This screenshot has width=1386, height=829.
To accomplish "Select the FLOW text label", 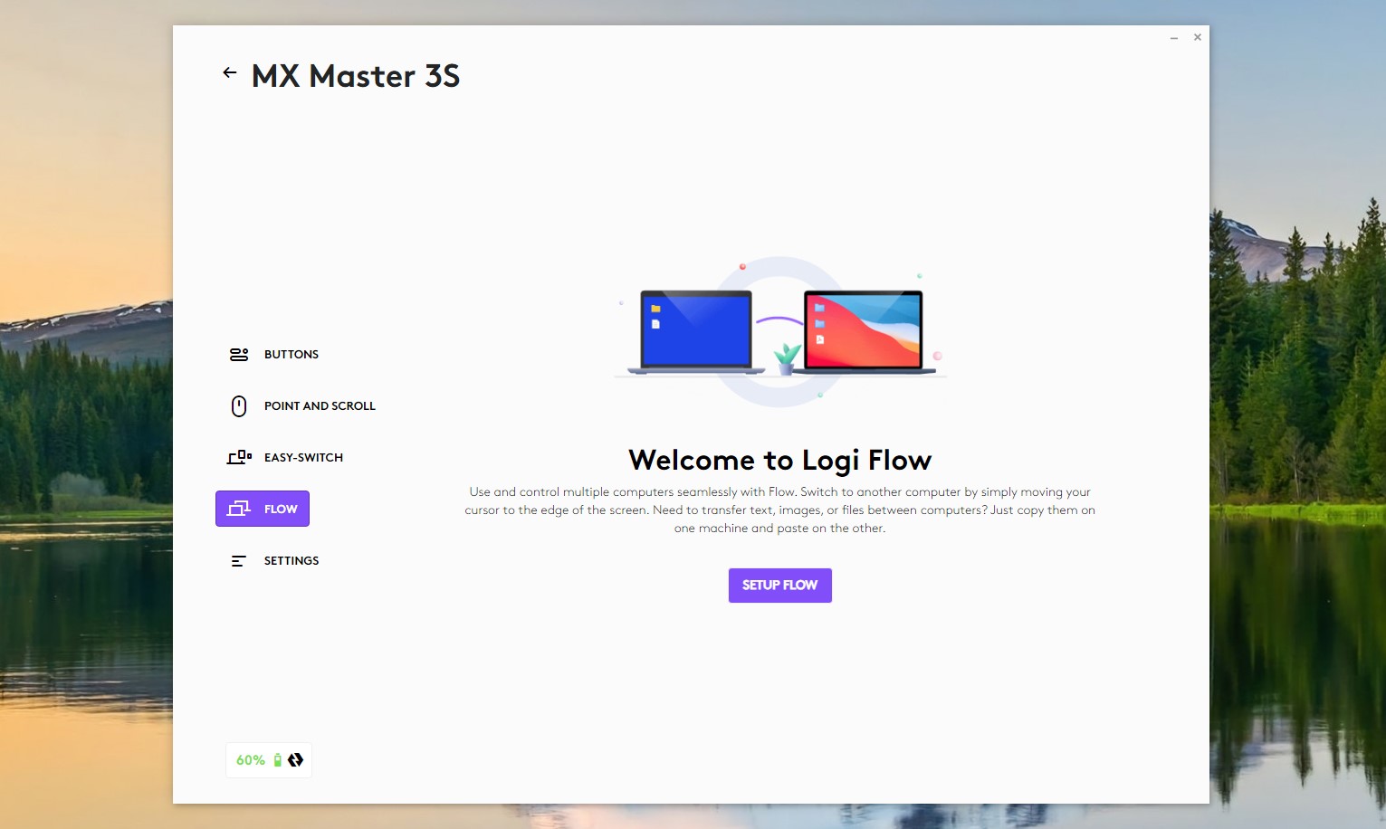I will 281,510.
